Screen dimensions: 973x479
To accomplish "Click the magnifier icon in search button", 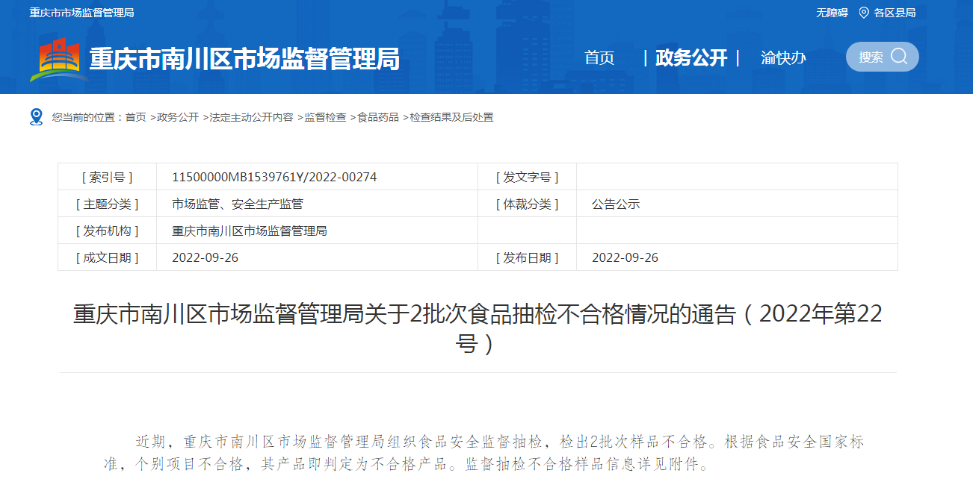I will click(899, 57).
